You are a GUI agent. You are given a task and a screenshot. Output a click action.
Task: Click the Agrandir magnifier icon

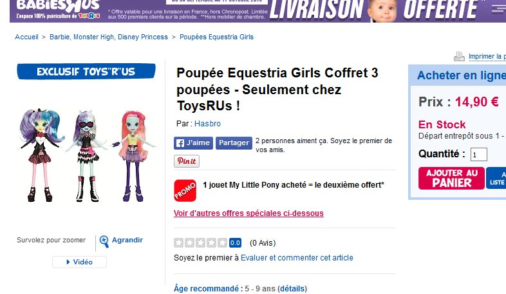(x=104, y=241)
